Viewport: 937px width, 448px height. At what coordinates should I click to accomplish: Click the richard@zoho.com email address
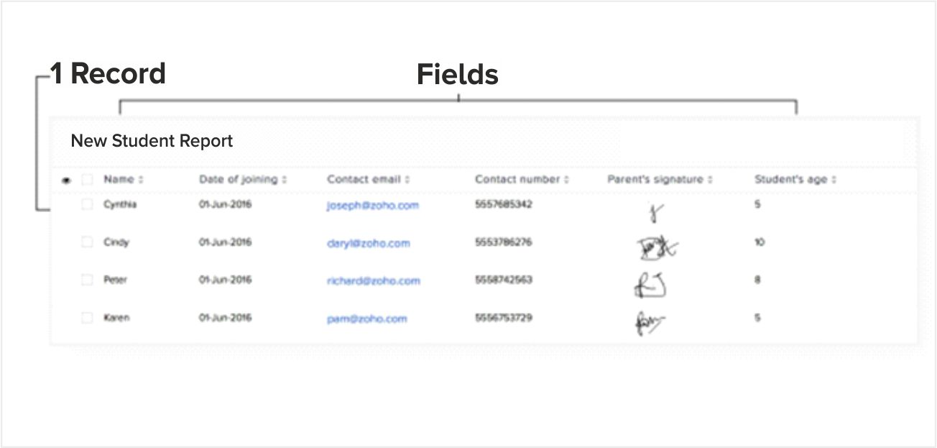pyautogui.click(x=373, y=280)
